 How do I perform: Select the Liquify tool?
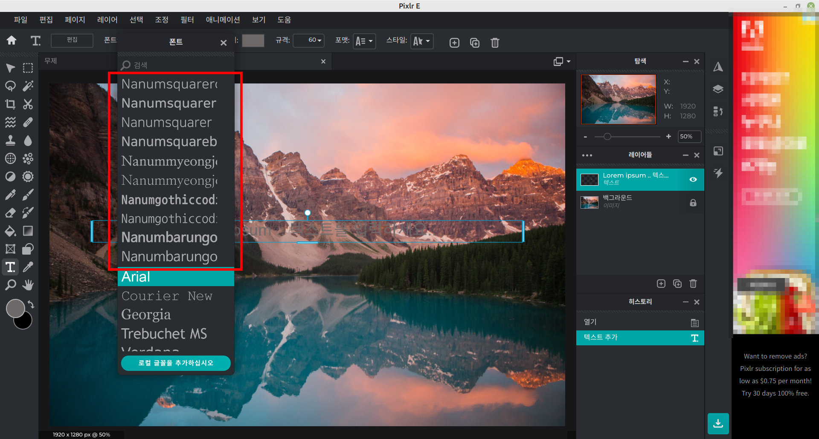pos(10,123)
